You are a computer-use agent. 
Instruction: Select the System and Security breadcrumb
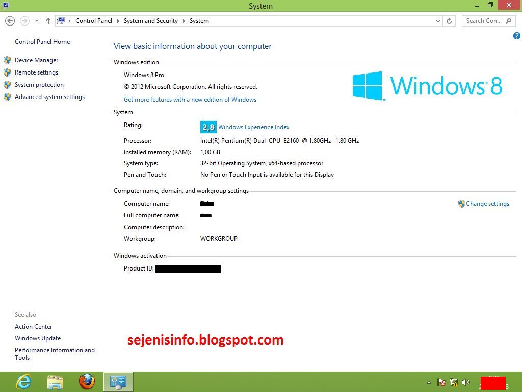click(x=150, y=20)
